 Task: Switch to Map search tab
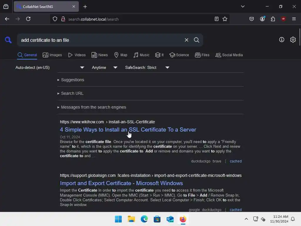[x=121, y=55]
